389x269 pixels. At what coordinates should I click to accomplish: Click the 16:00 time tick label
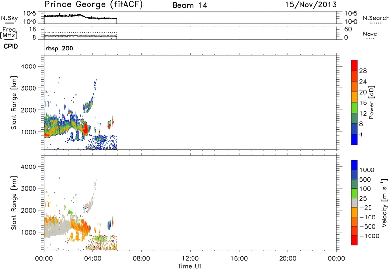[239, 259]
